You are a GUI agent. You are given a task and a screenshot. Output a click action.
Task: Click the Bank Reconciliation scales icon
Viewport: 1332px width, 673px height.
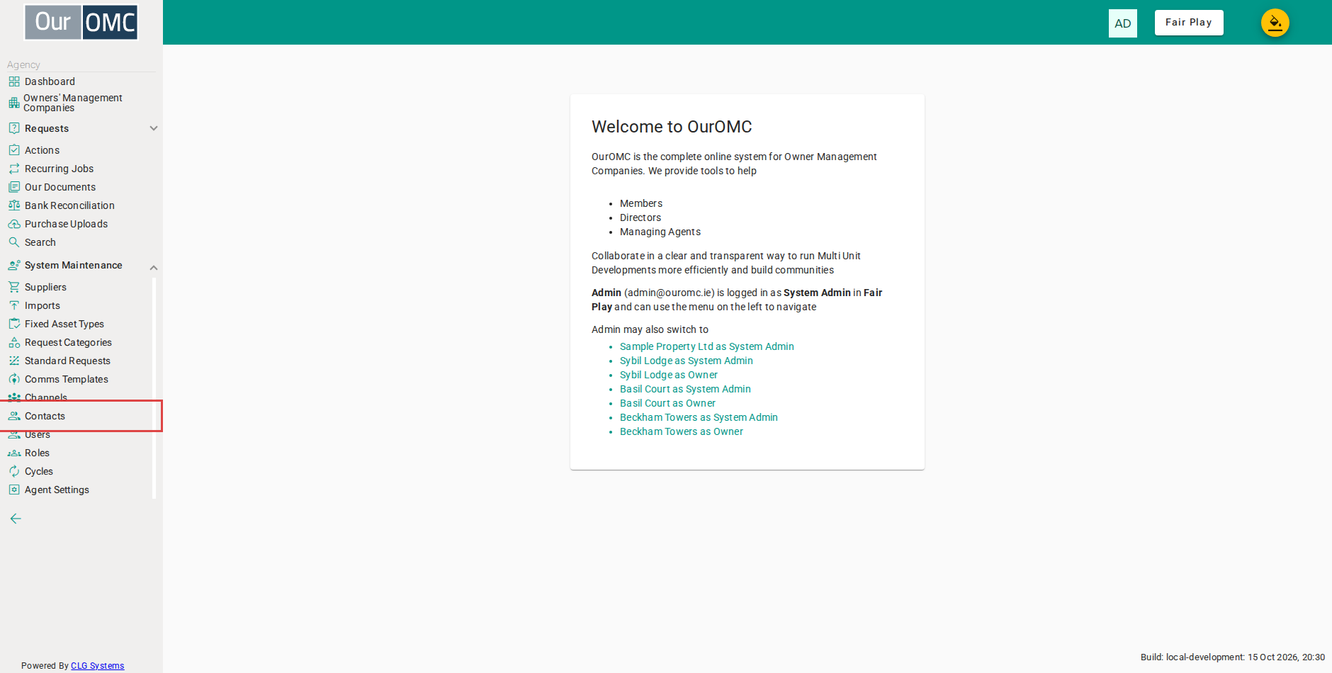click(14, 205)
